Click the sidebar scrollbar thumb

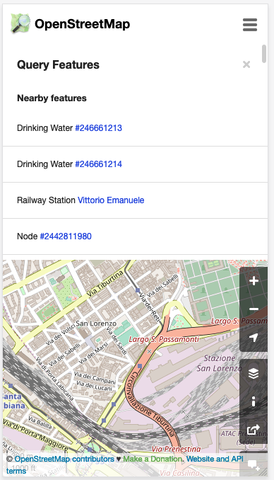[x=264, y=54]
